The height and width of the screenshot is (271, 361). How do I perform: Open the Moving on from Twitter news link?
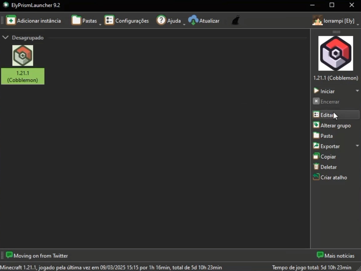click(41, 256)
